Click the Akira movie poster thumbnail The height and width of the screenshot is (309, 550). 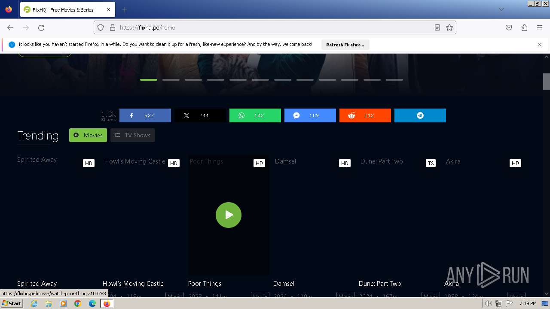click(x=485, y=215)
